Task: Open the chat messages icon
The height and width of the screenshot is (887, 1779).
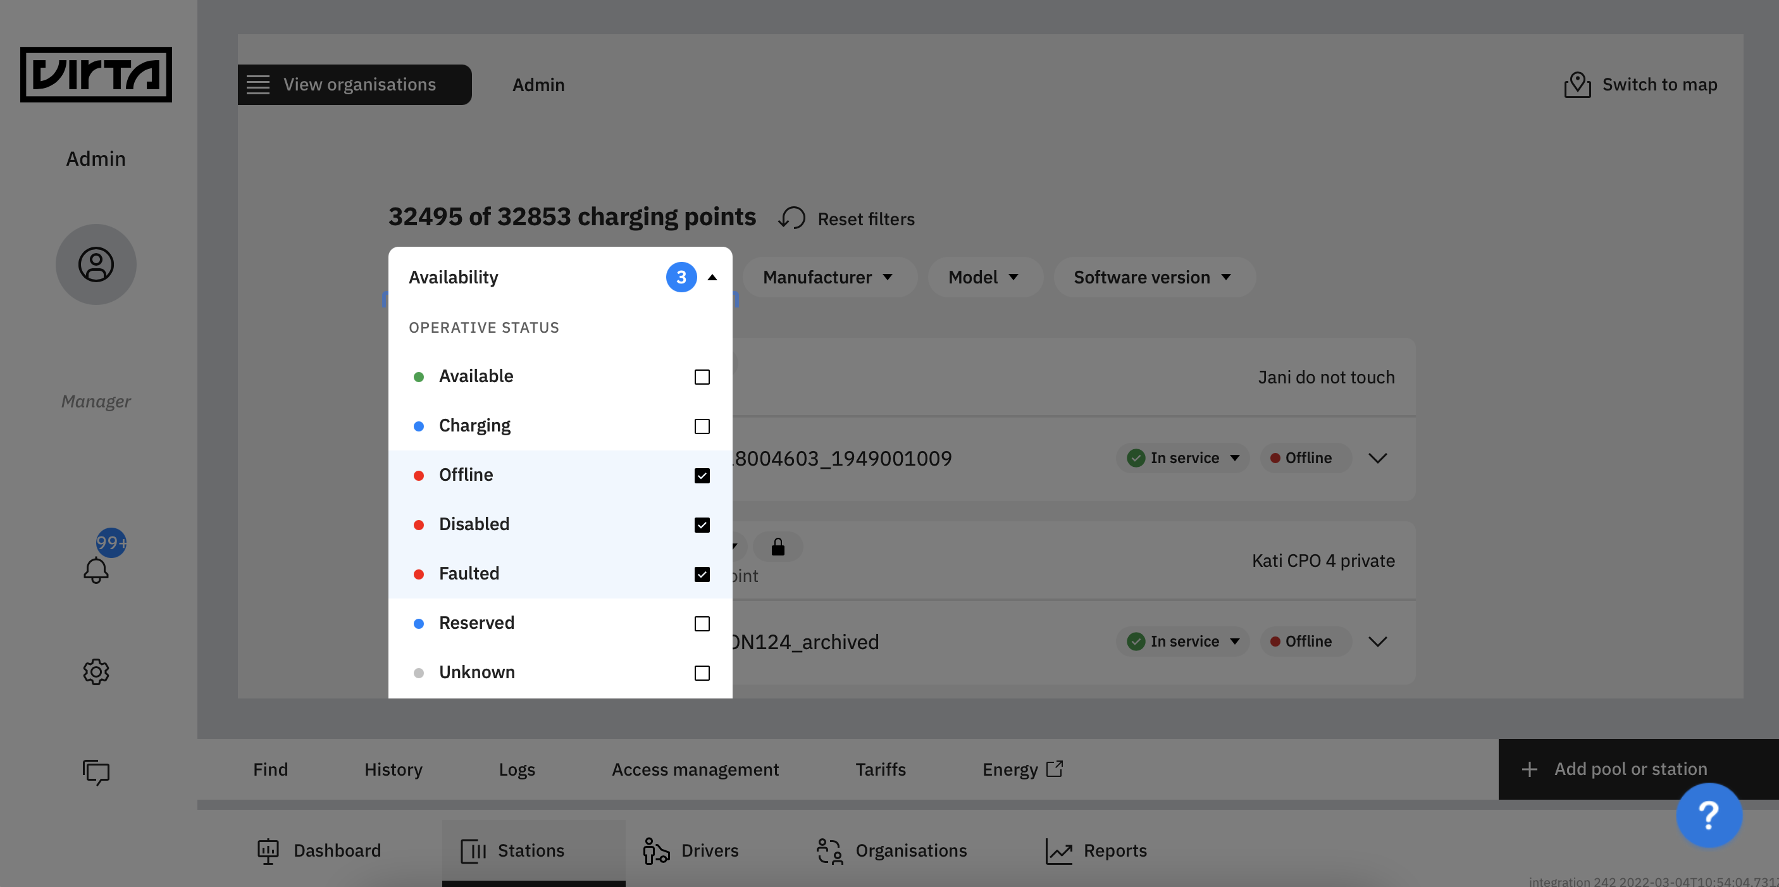Action: (x=96, y=772)
